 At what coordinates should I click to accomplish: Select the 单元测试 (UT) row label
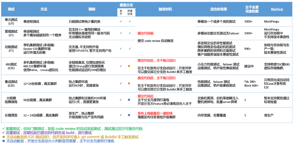[x=11, y=22]
